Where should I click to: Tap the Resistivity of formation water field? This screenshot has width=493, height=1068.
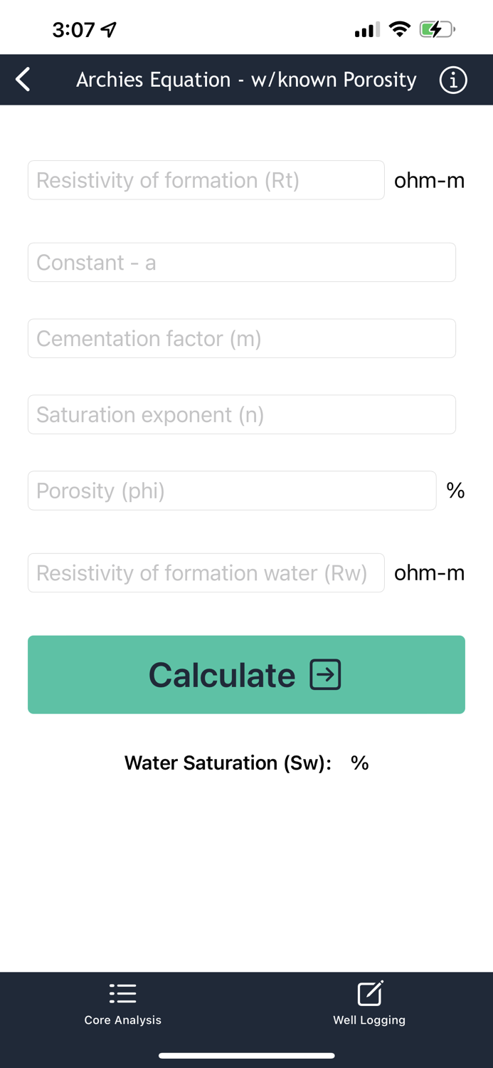(206, 572)
